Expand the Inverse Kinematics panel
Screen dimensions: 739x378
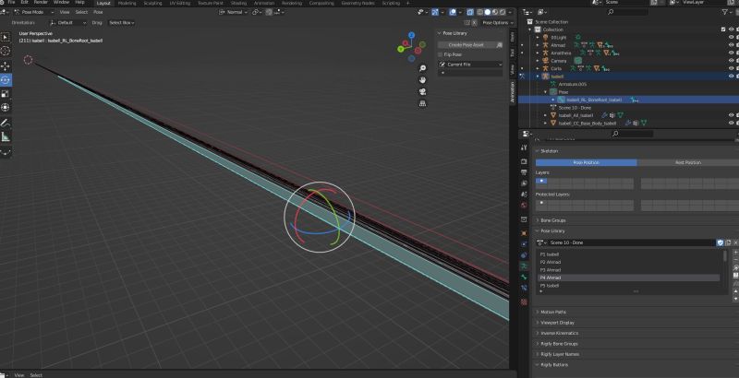pyautogui.click(x=560, y=334)
